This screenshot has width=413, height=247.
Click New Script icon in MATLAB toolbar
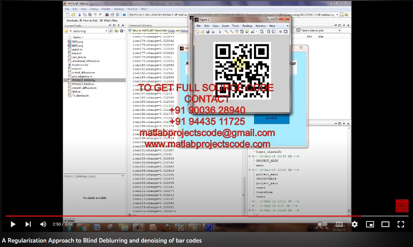[68, 15]
